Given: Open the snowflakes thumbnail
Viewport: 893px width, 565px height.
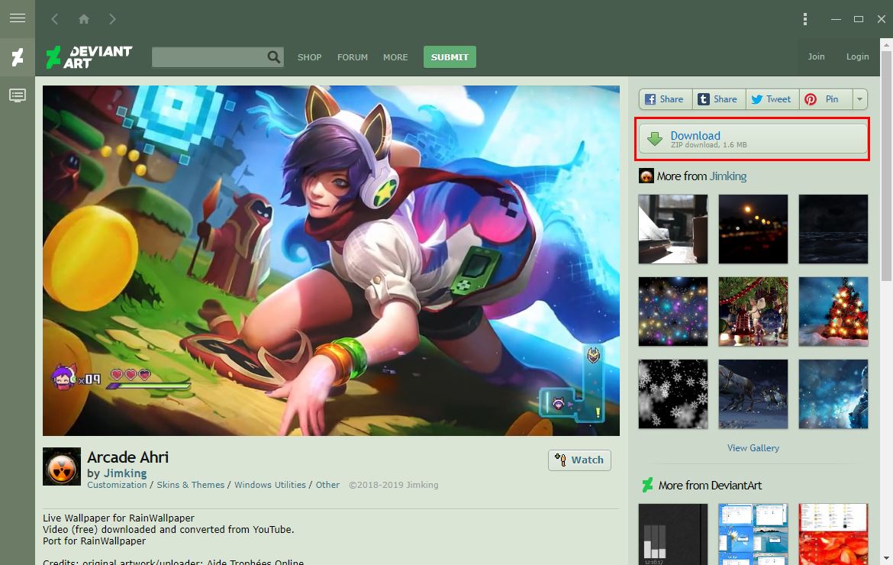Looking at the screenshot, I should point(673,394).
